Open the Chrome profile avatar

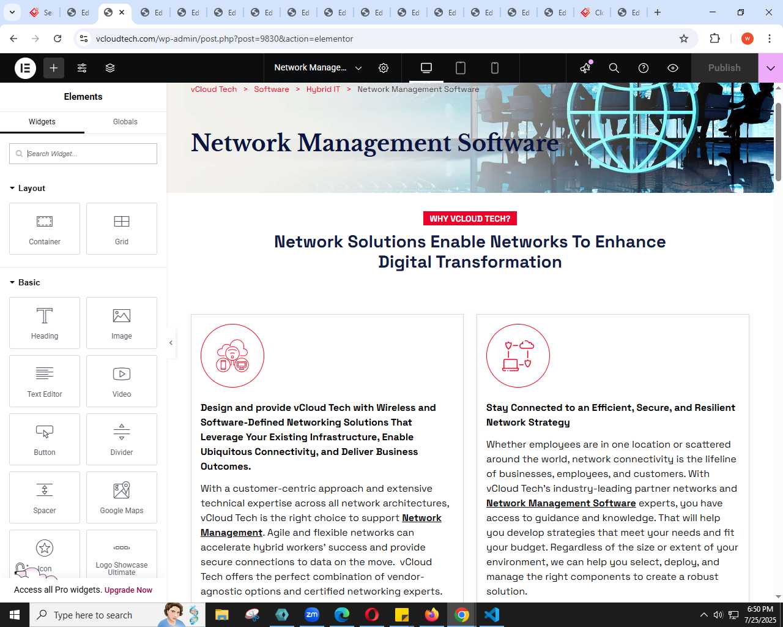tap(747, 39)
